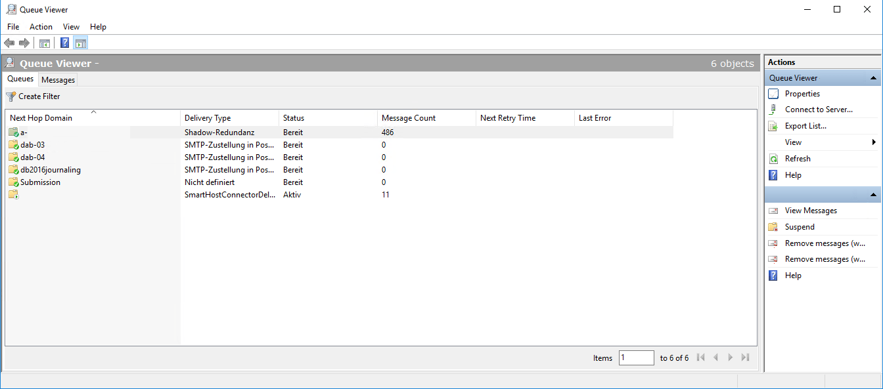The image size is (883, 389).
Task: Click the blue Help toolbar icon
Action: coord(64,43)
